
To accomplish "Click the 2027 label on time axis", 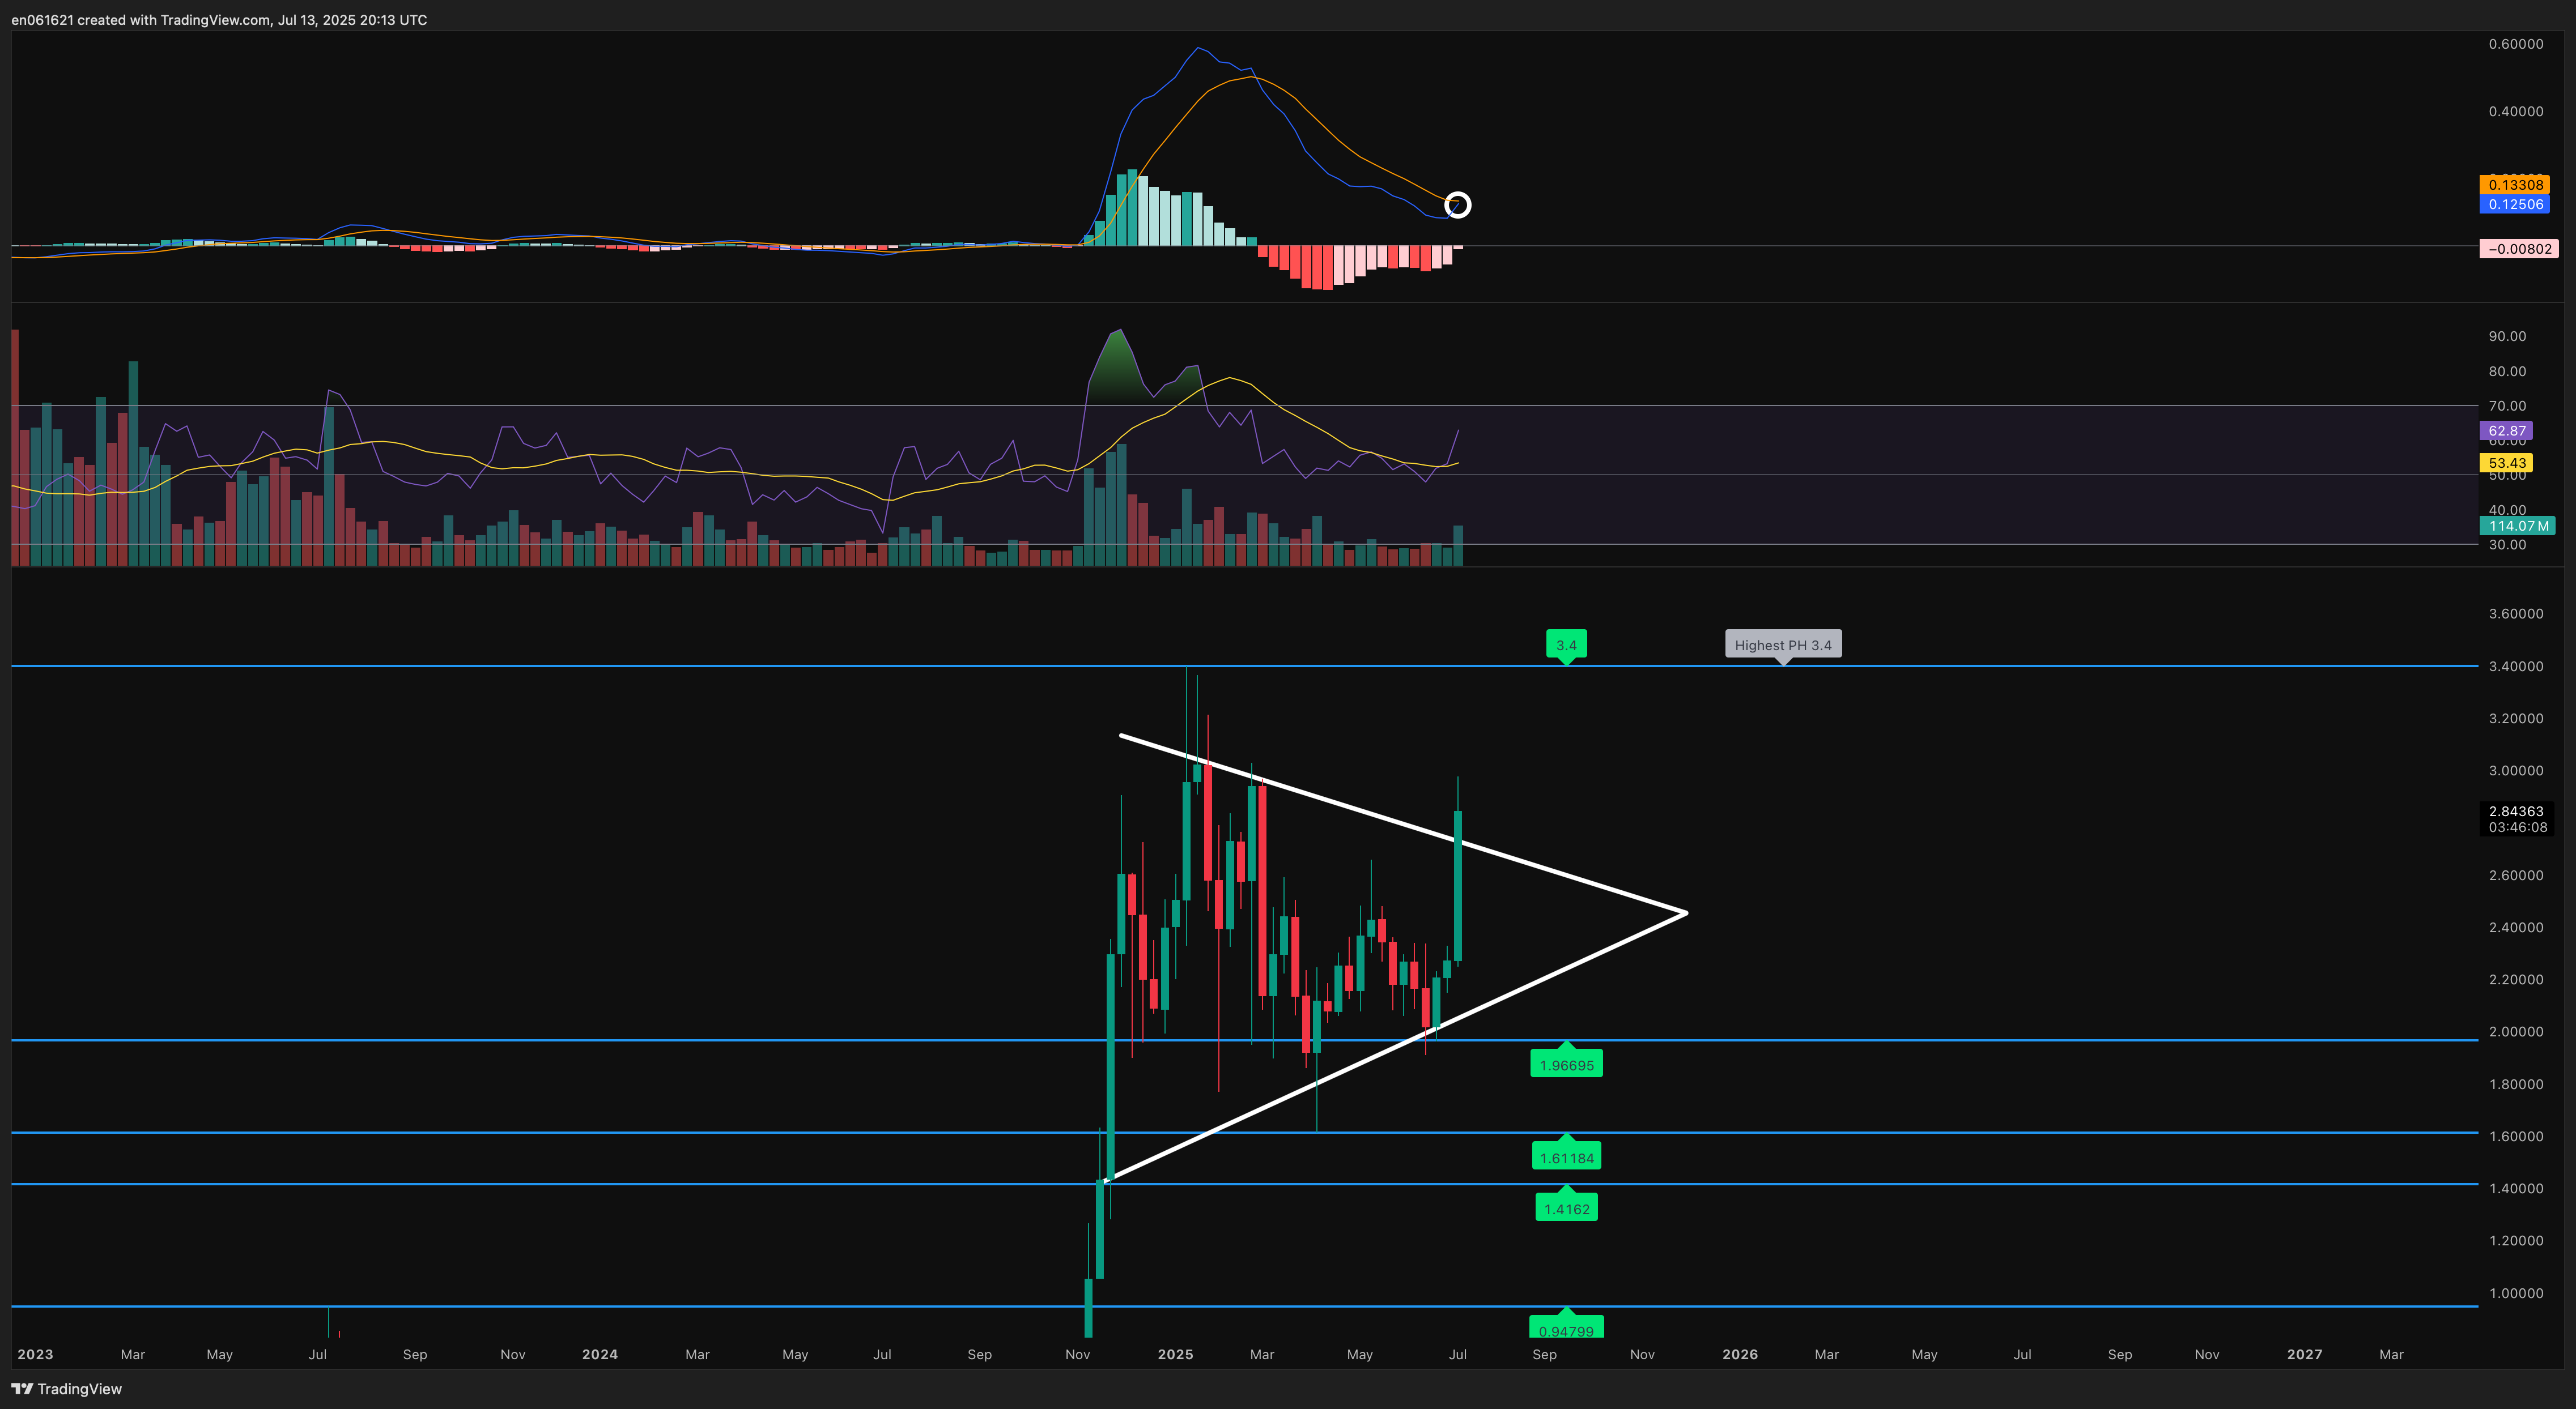I will pyautogui.click(x=2305, y=1354).
